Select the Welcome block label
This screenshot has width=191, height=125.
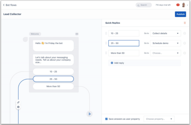[x=35, y=34]
